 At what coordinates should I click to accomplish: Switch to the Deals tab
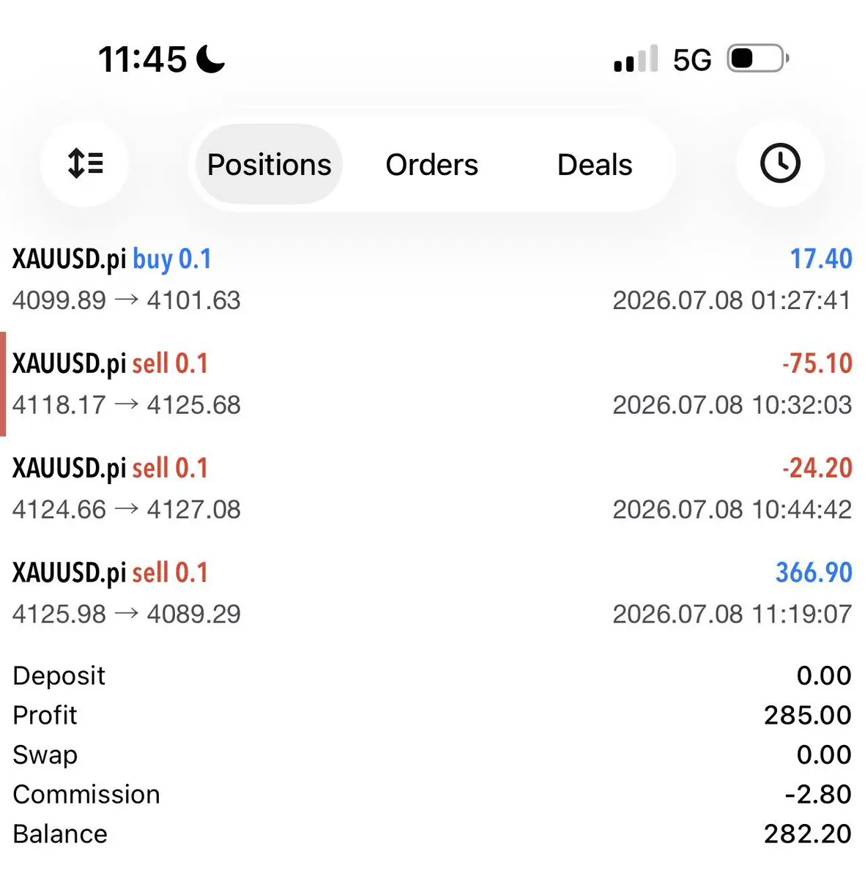point(595,165)
